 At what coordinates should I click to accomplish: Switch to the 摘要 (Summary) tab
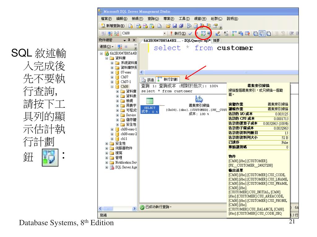coord(216,40)
